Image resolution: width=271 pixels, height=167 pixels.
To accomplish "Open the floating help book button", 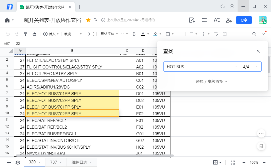I will coord(261,146).
